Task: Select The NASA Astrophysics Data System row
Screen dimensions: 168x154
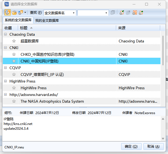Action: click(82, 101)
